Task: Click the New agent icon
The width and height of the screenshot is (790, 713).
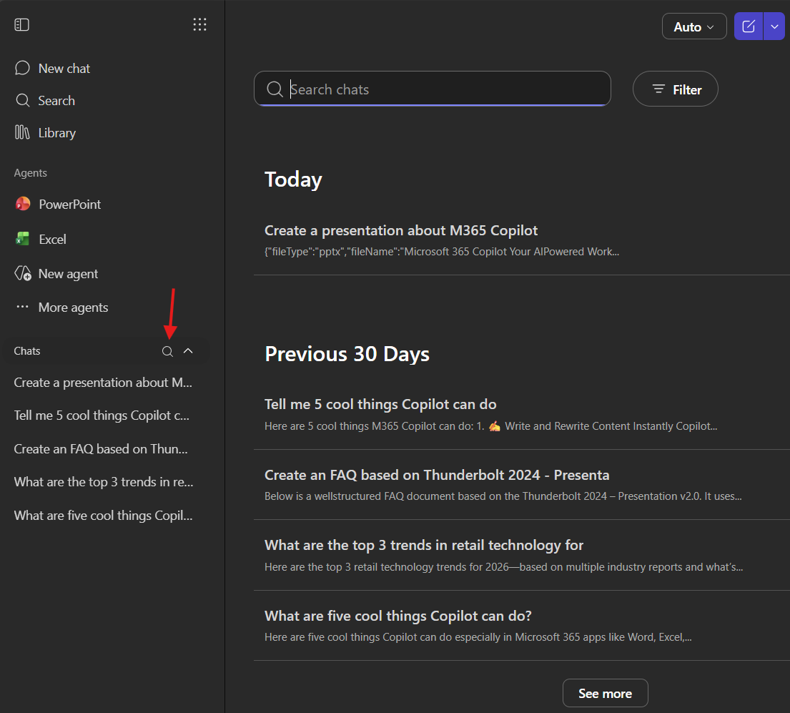Action: [23, 274]
